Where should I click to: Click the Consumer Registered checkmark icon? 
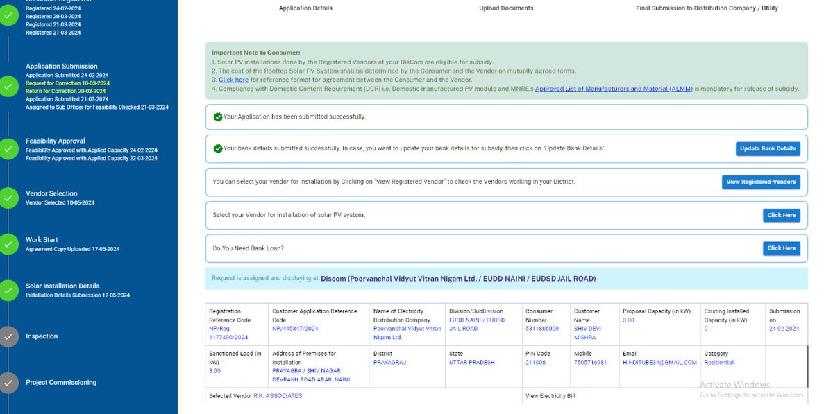8,16
